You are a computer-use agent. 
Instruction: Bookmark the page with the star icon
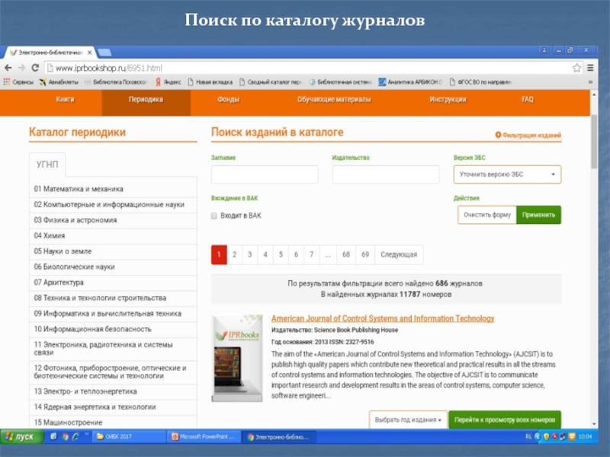tap(576, 68)
